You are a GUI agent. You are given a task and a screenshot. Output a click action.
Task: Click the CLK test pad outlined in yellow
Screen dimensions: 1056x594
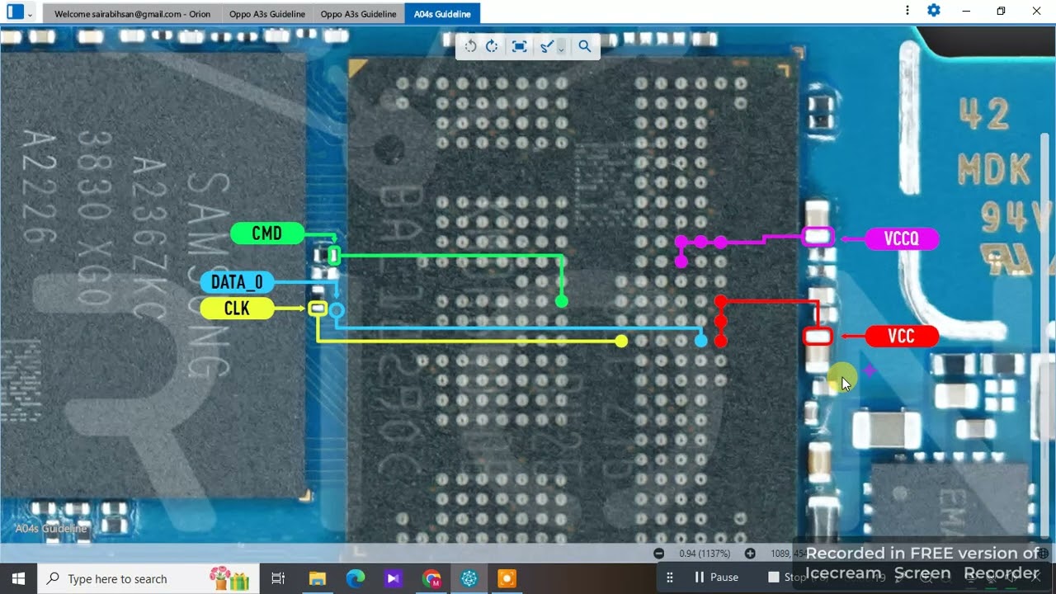coord(318,309)
